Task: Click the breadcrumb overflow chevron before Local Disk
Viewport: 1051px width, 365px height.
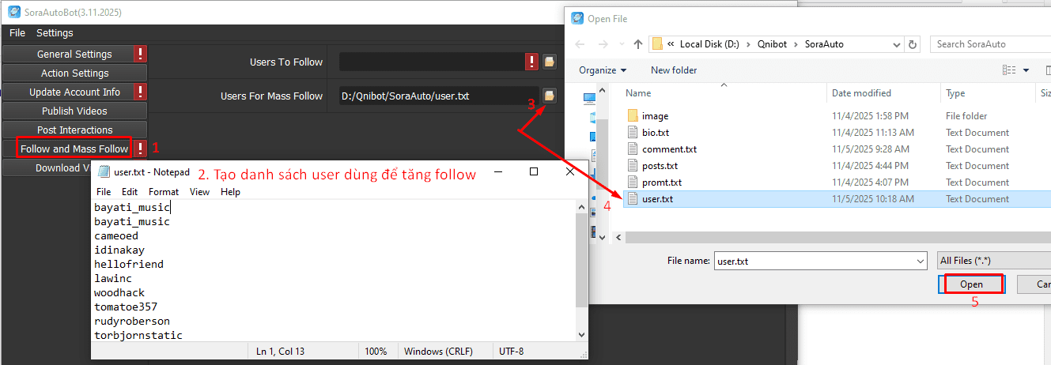Action: click(x=671, y=44)
